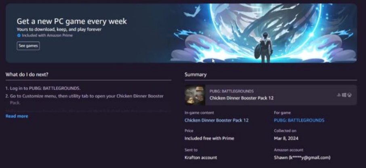Click the Go to Customize menu step
This screenshot has height=168, width=366.
tap(84, 99)
